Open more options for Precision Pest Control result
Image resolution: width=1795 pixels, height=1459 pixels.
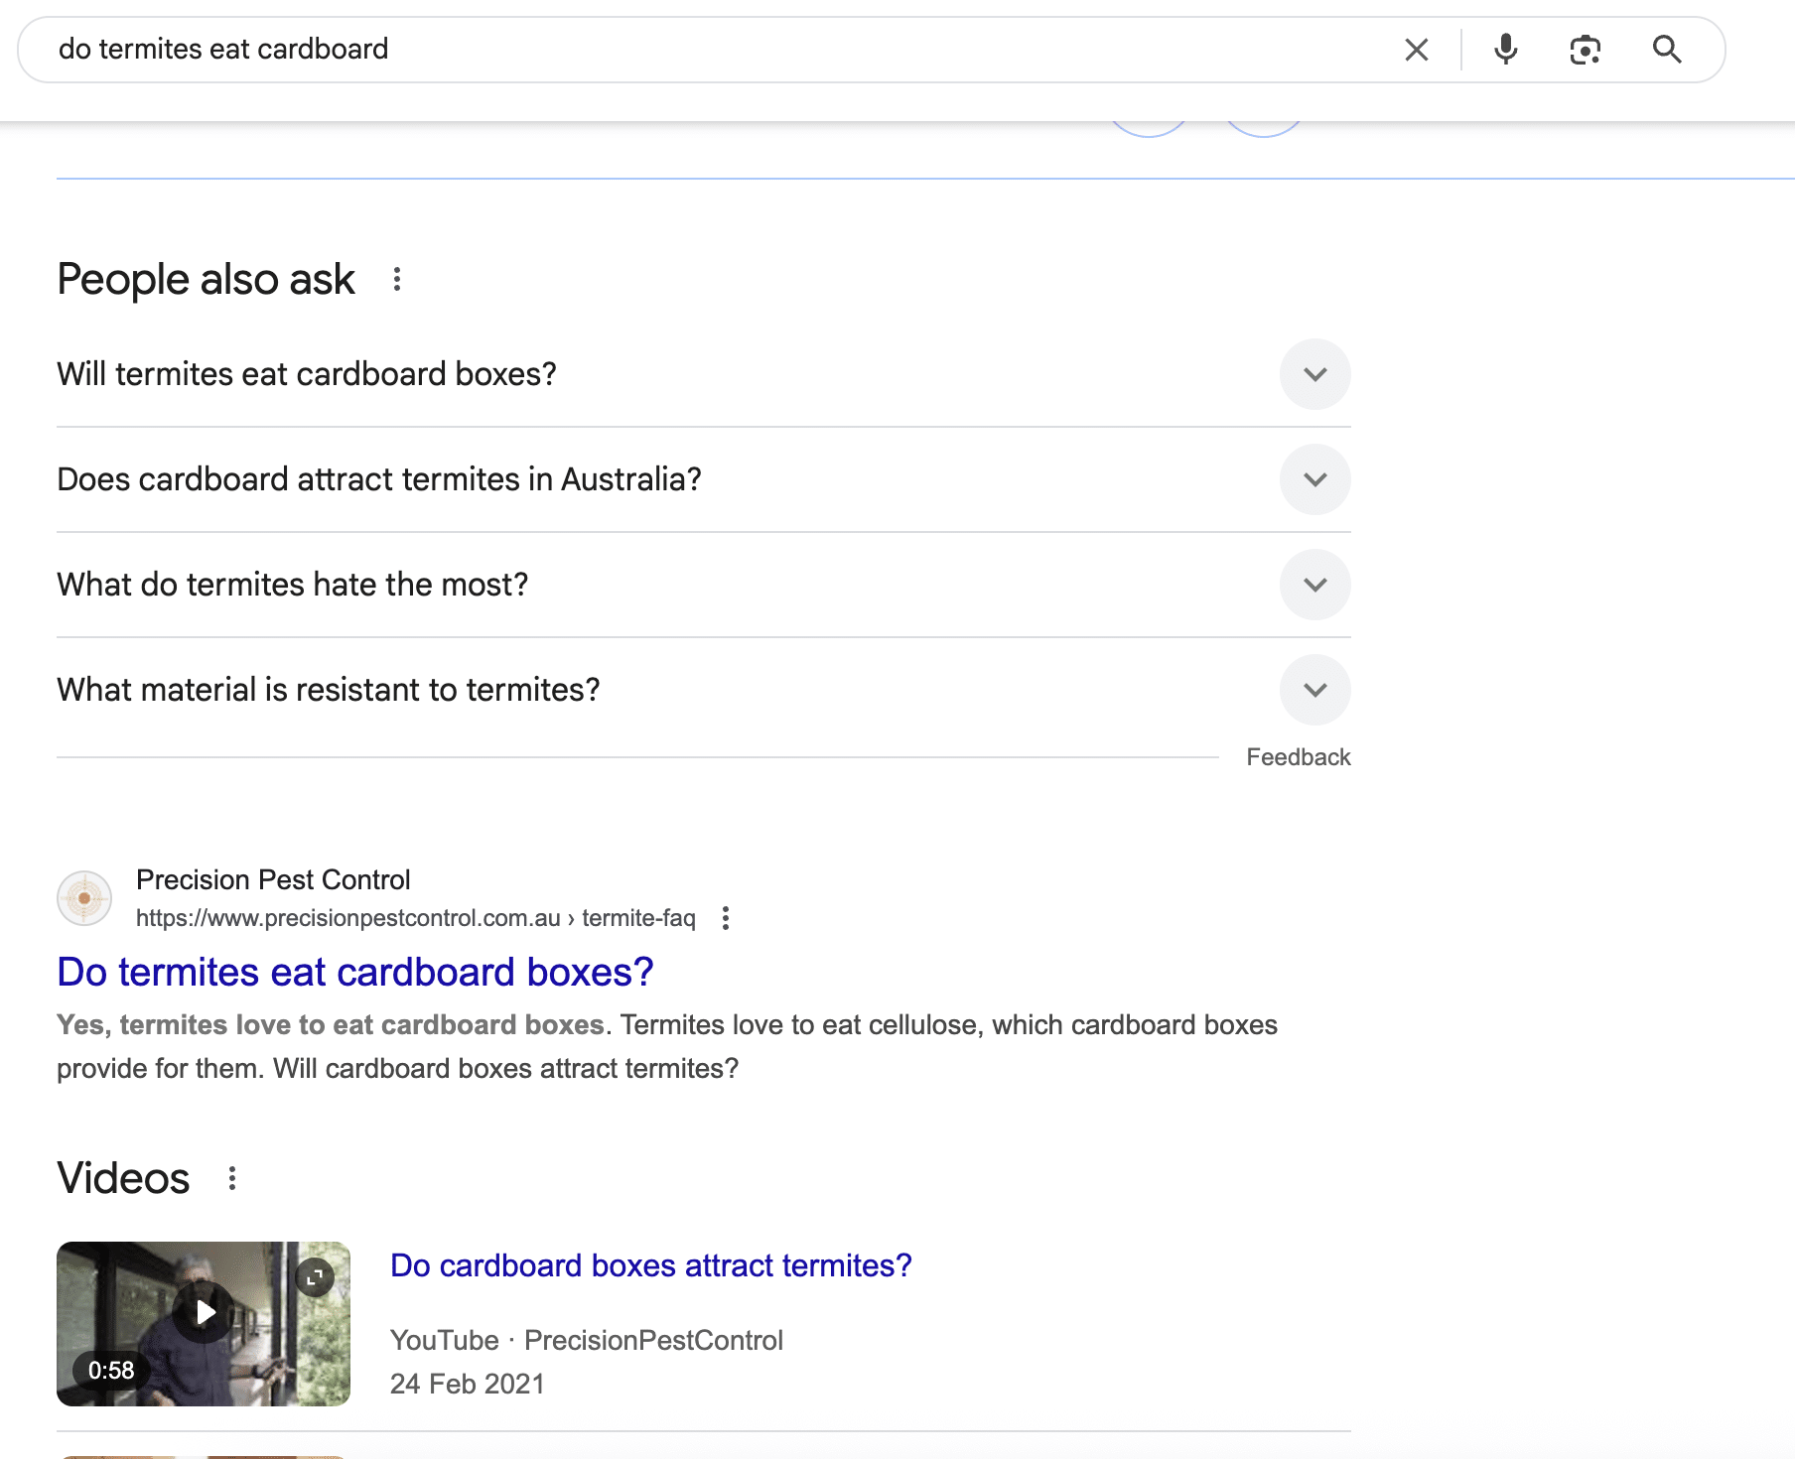click(x=726, y=918)
